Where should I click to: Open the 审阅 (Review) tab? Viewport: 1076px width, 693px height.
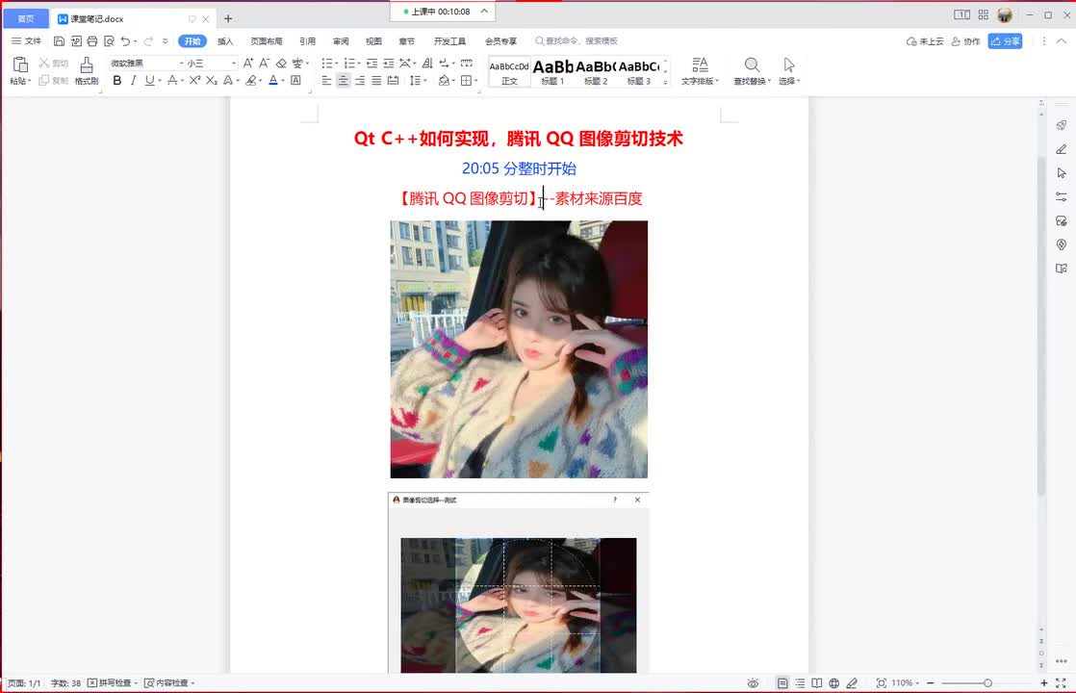pos(341,41)
